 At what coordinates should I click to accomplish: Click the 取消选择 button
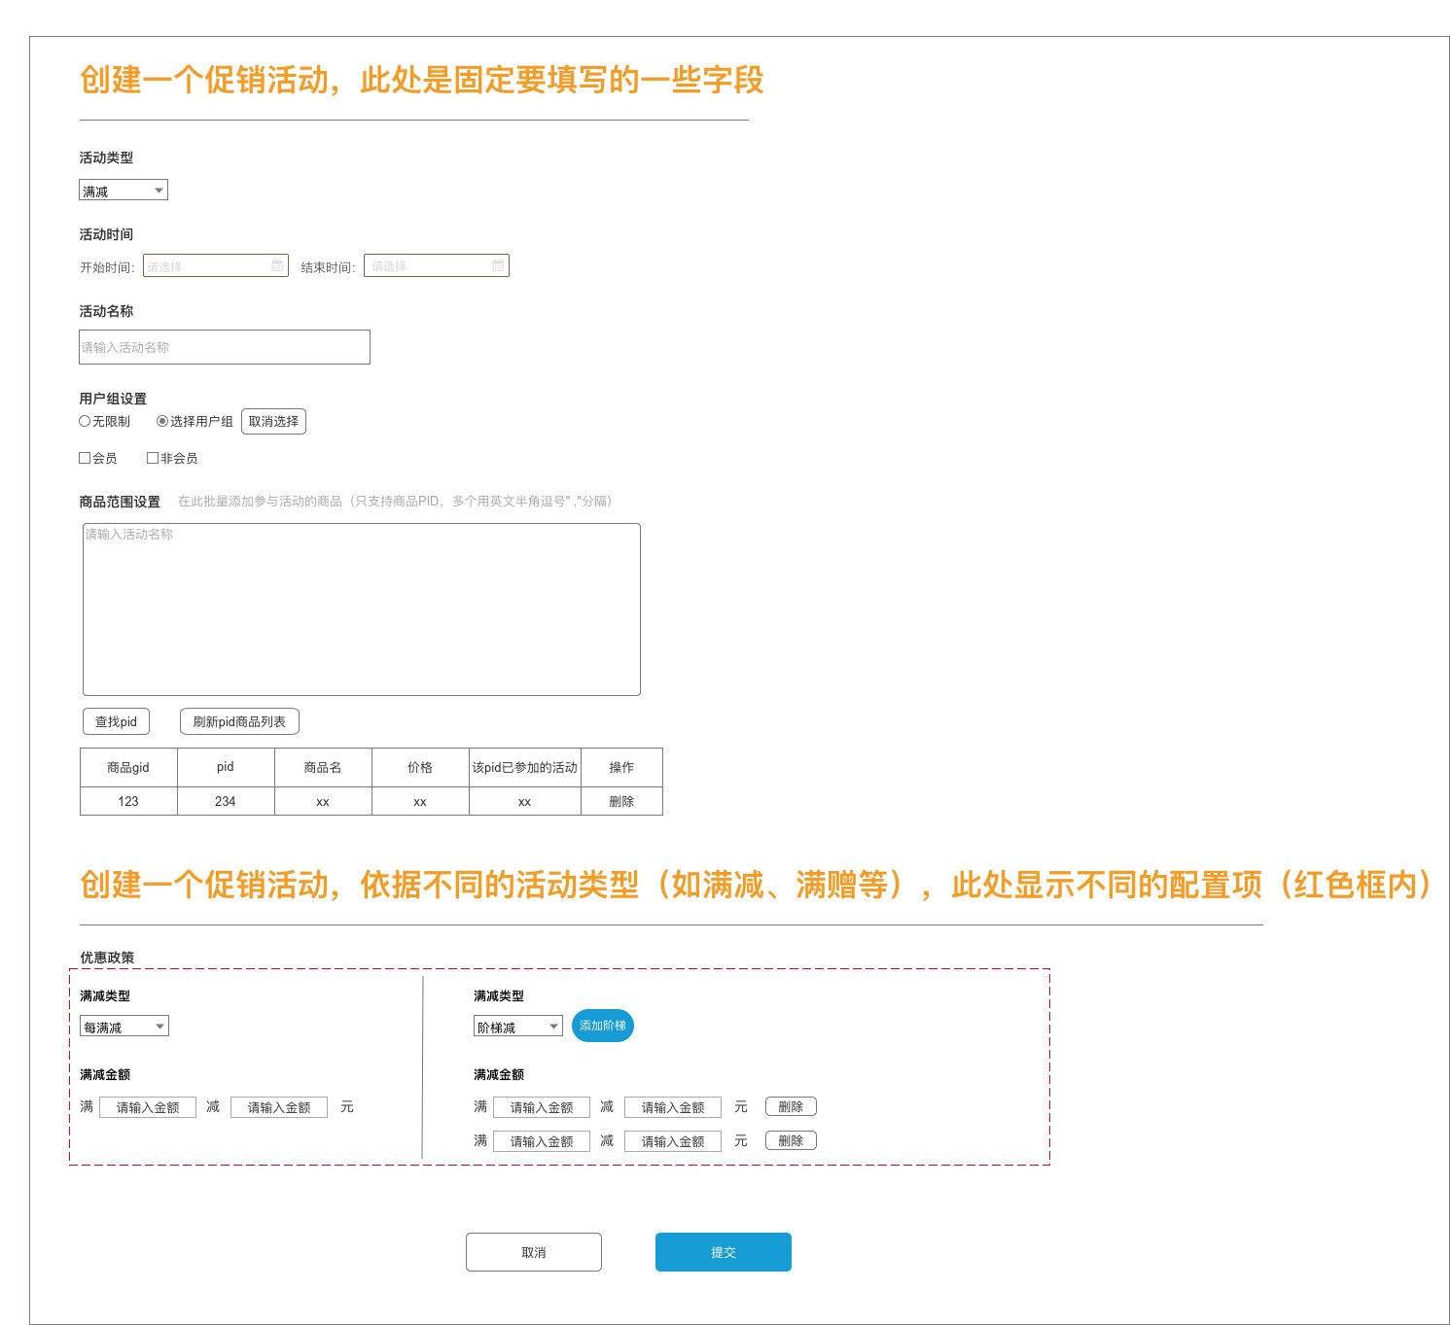pyautogui.click(x=273, y=421)
